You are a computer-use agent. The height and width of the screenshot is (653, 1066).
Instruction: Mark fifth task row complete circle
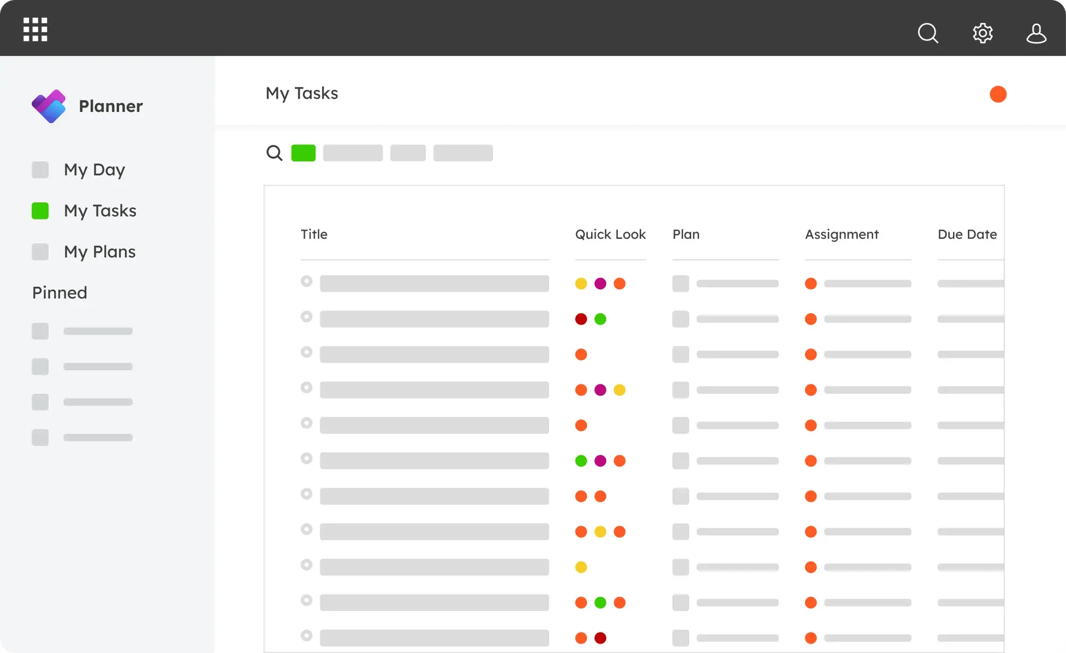point(306,423)
